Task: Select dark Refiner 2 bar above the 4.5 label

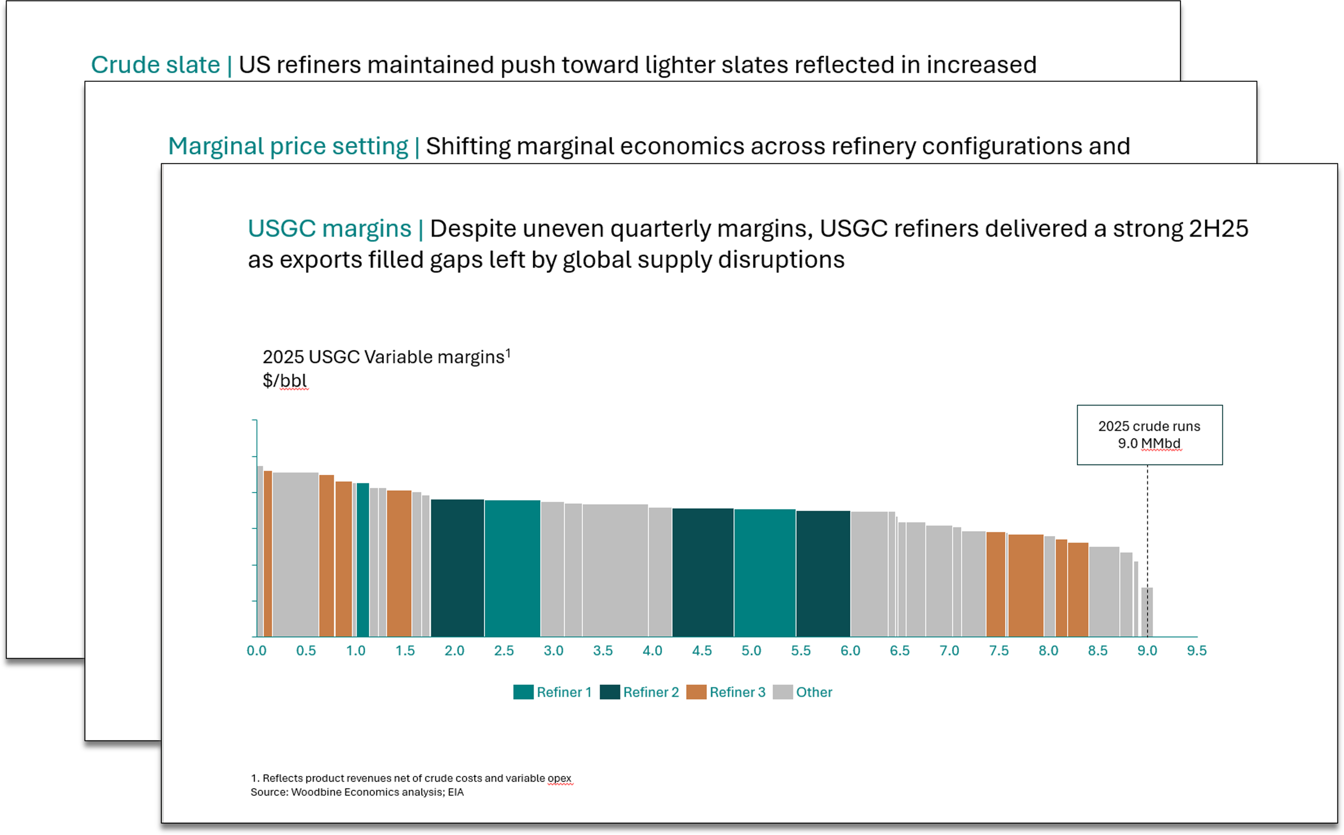Action: (704, 573)
